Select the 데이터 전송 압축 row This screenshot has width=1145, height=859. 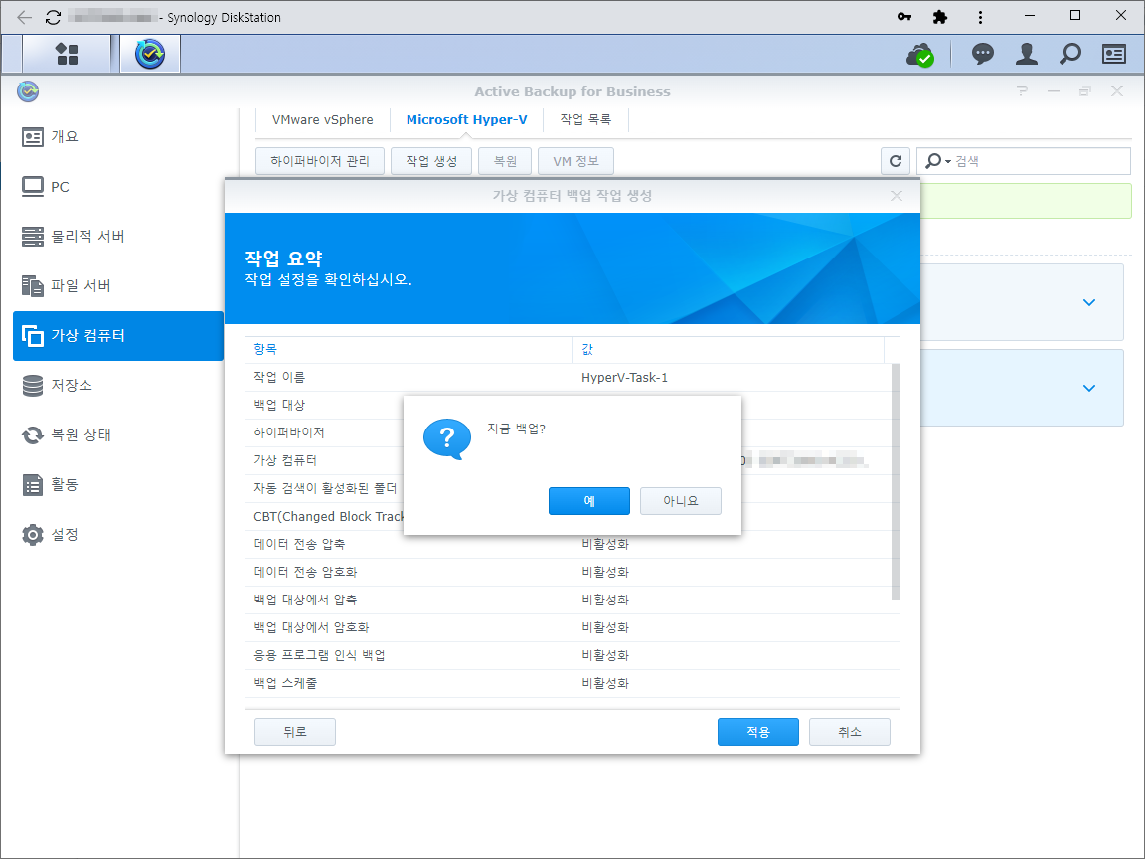coord(569,544)
